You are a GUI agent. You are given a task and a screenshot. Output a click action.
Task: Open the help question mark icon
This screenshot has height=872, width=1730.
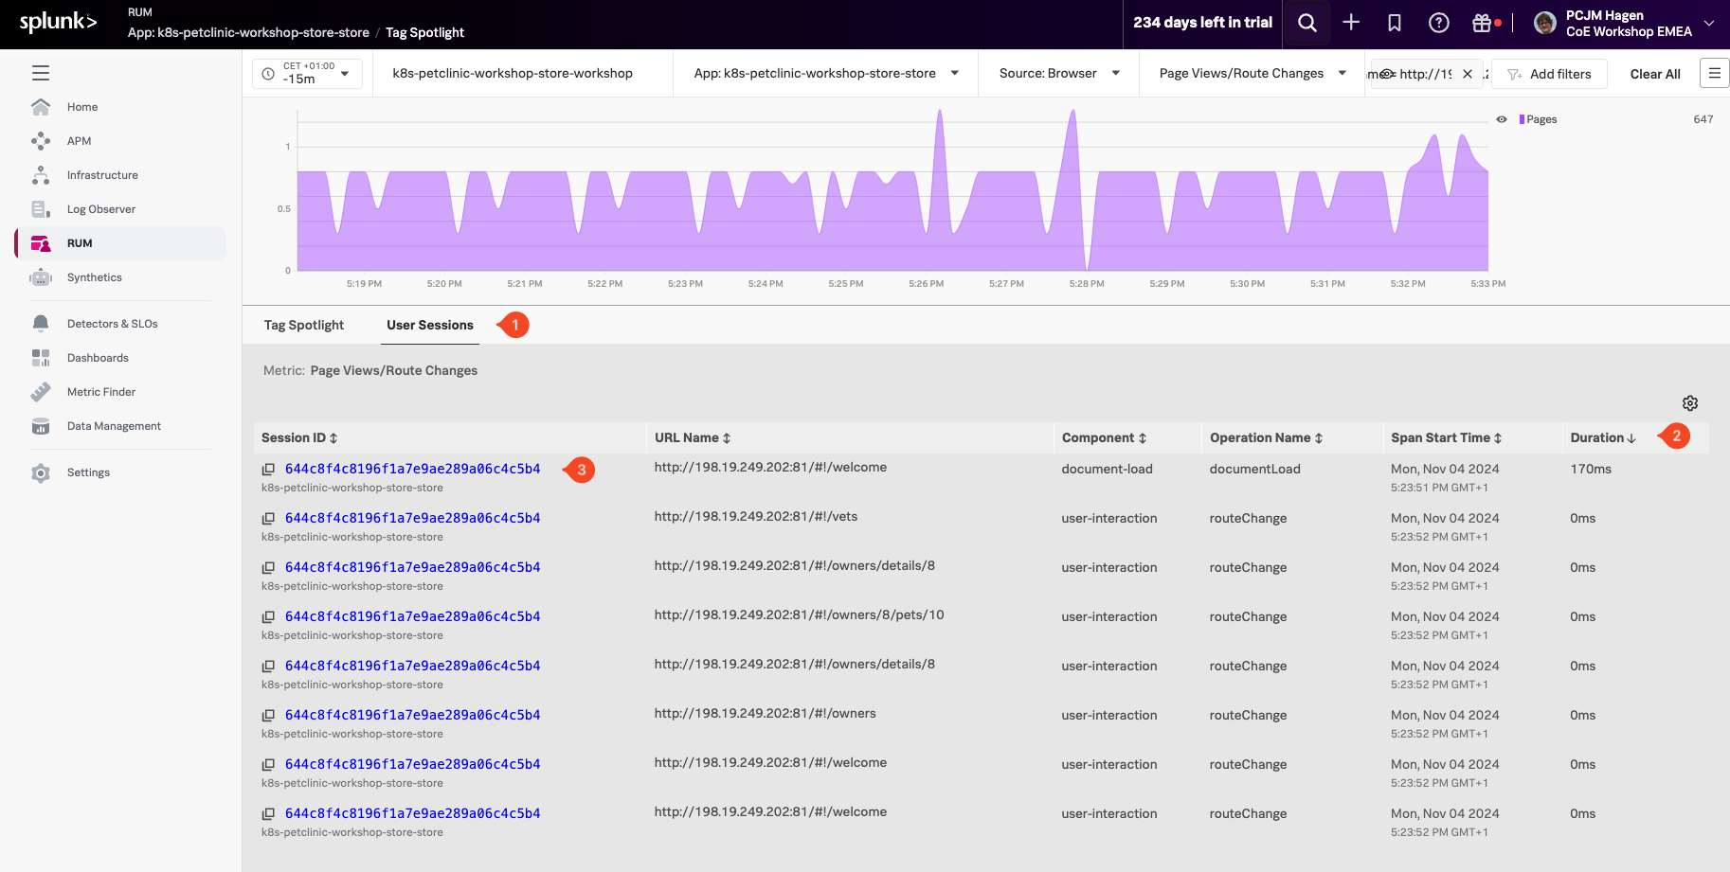[x=1438, y=24]
